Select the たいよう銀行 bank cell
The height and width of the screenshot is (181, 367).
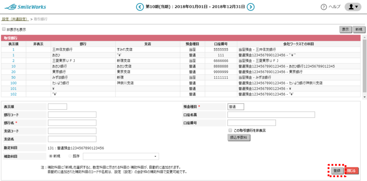point(83,83)
